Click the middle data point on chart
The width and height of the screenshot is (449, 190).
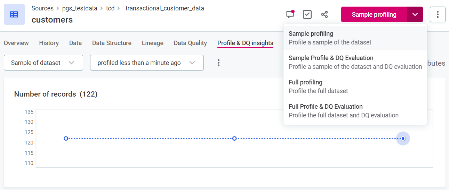(x=234, y=139)
